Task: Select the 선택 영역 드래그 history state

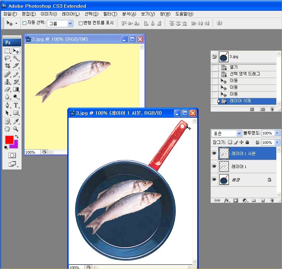Action: coord(245,74)
